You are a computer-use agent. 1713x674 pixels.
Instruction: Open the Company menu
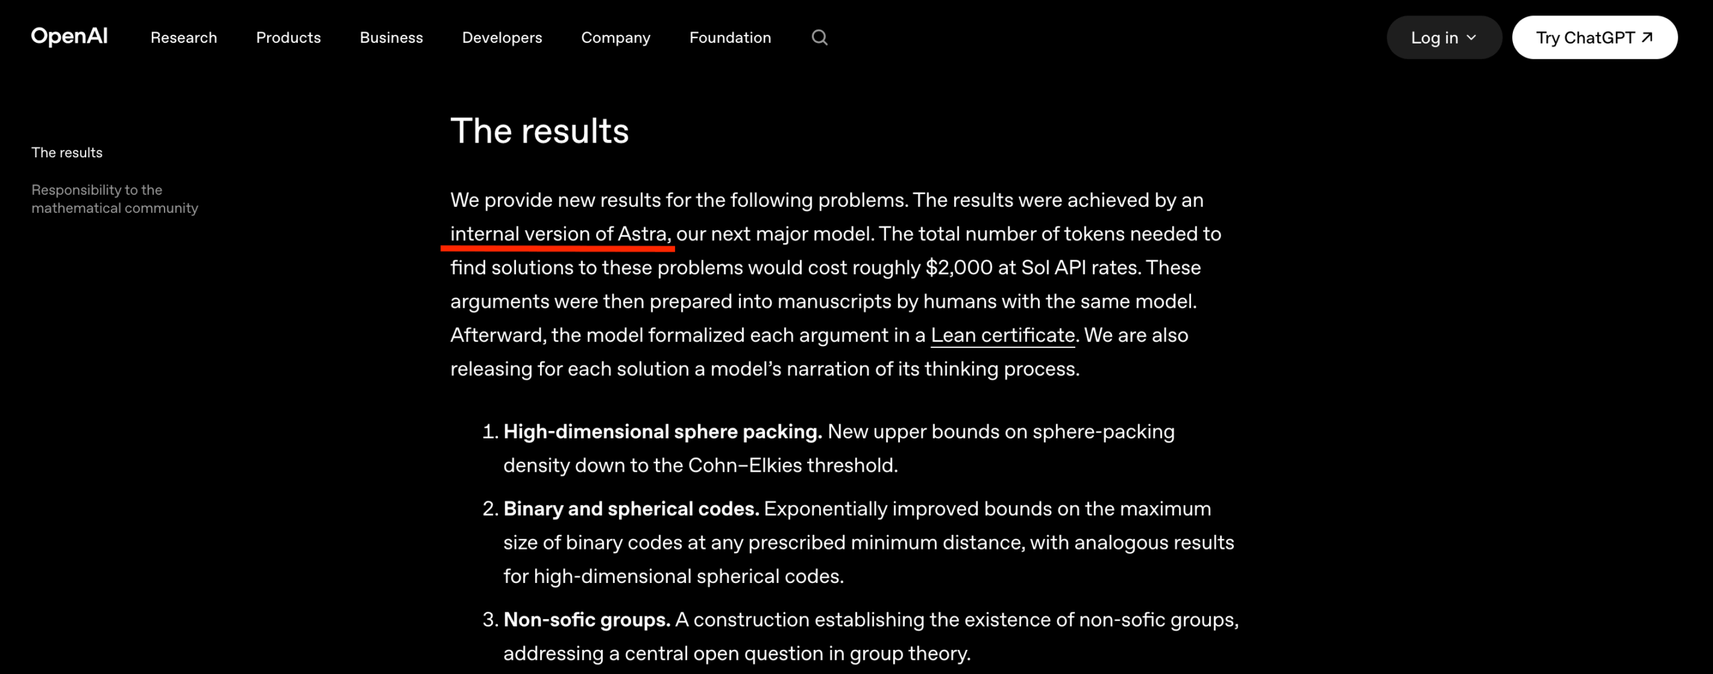click(616, 37)
